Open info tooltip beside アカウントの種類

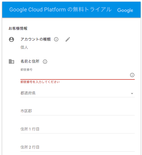click(56, 39)
